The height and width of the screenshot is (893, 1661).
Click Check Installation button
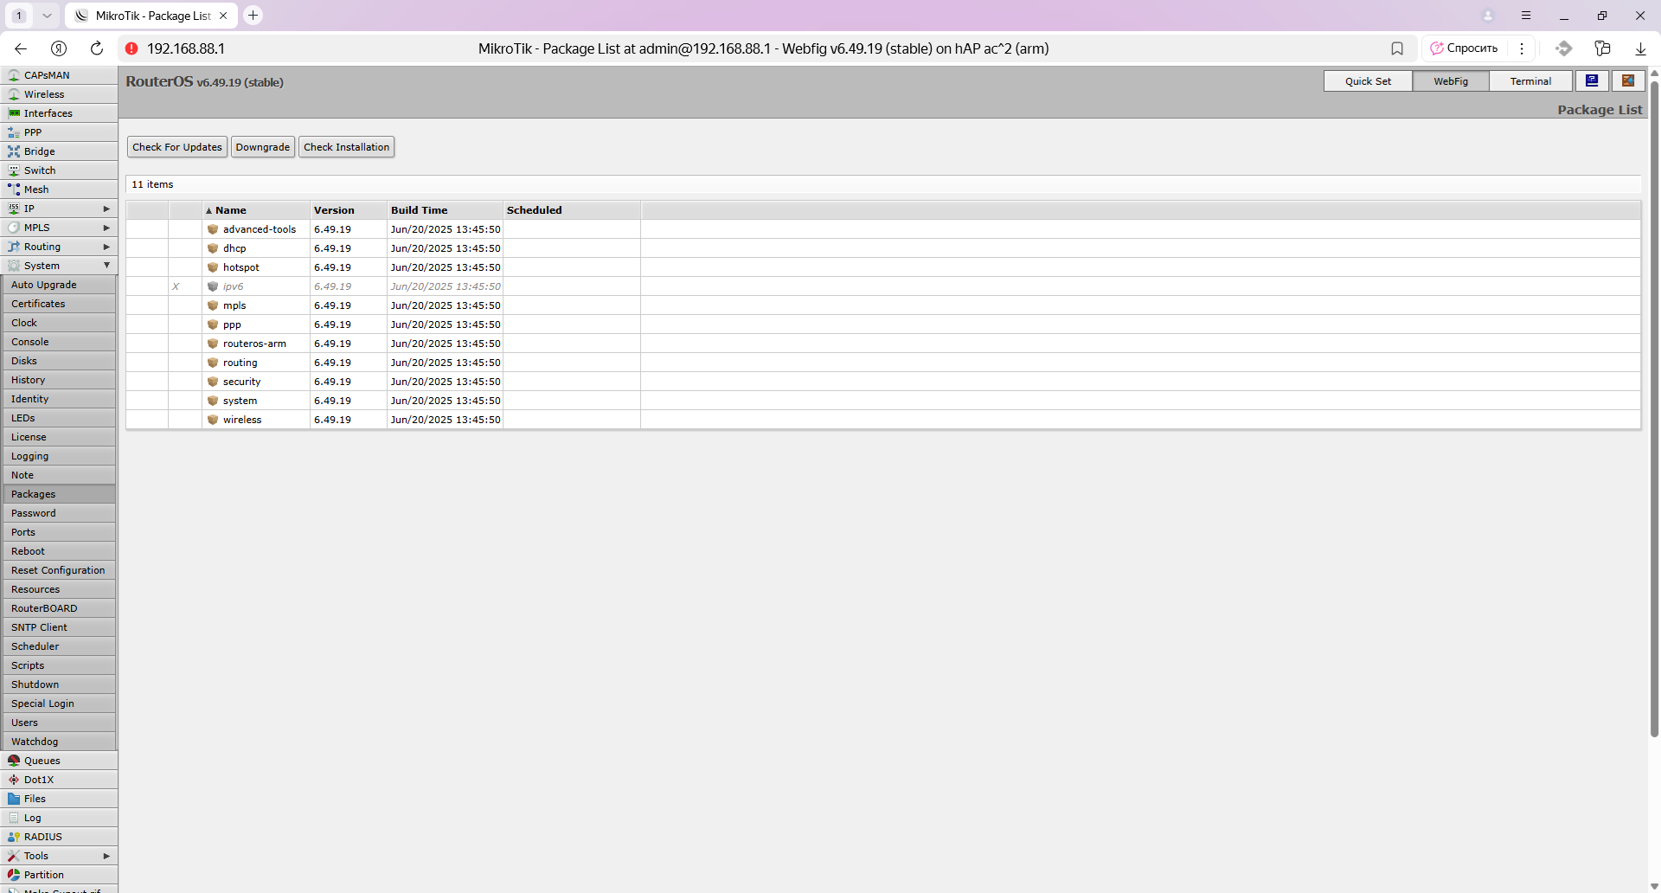tap(346, 147)
